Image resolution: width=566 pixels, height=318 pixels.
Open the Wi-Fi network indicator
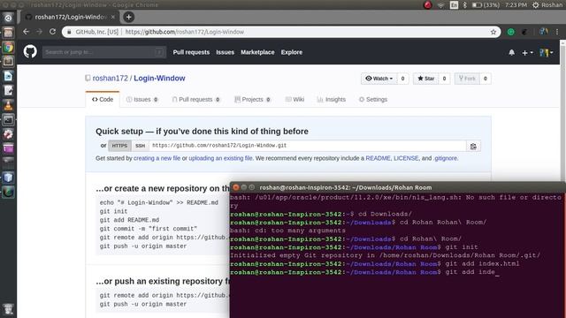coord(440,5)
